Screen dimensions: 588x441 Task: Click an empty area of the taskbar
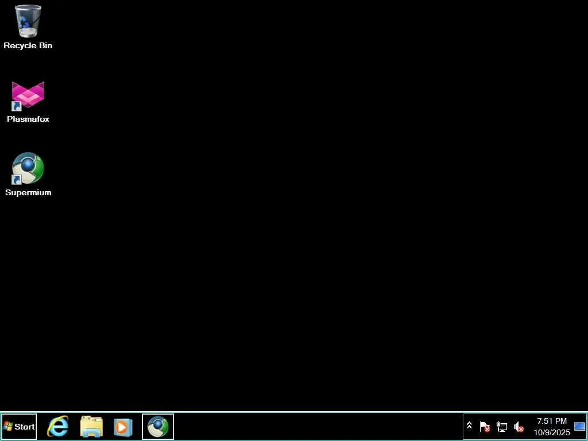319,427
